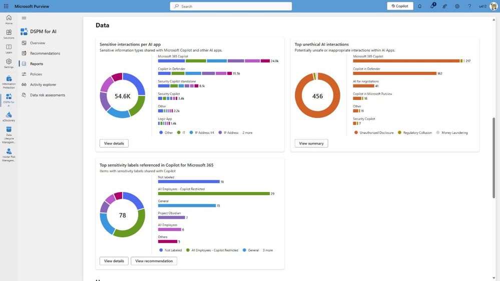Click the Project Obsidian bar

171,217
